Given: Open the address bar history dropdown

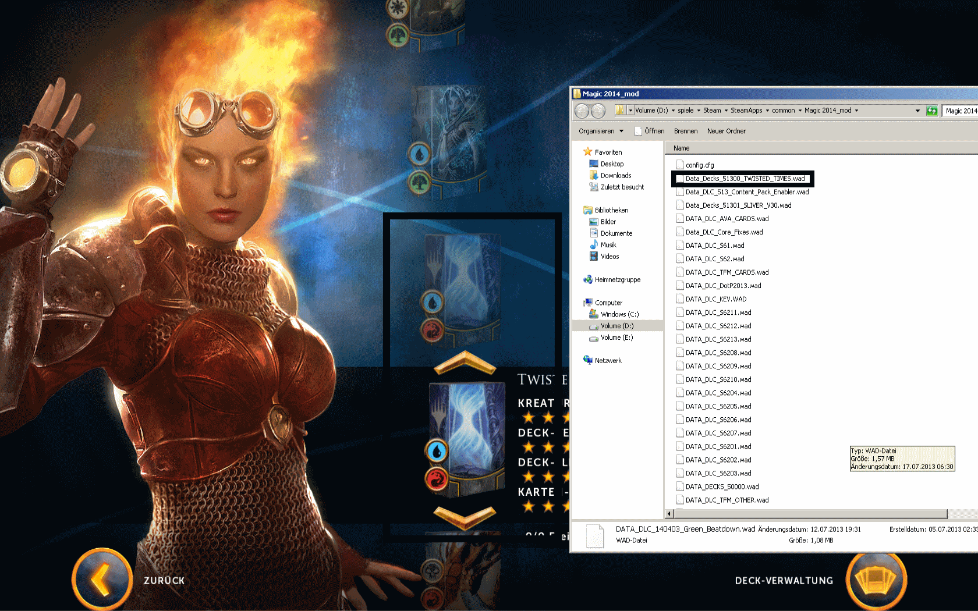Looking at the screenshot, I should point(917,111).
